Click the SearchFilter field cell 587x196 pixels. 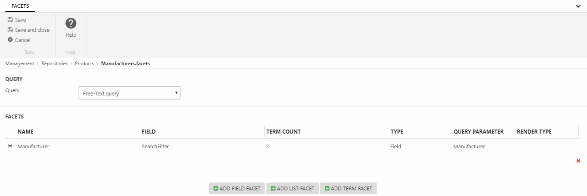pyautogui.click(x=156, y=146)
